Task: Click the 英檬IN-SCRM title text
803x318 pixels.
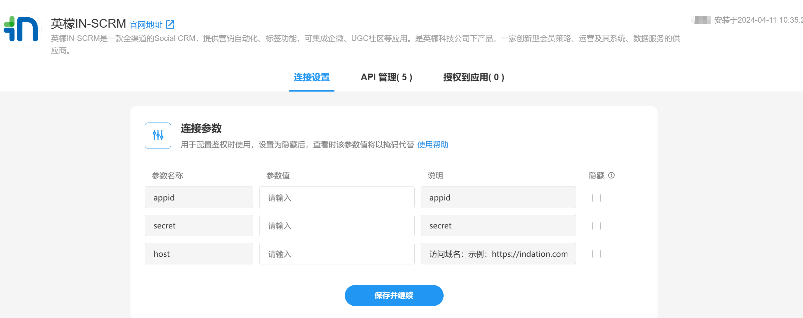Action: 88,23
